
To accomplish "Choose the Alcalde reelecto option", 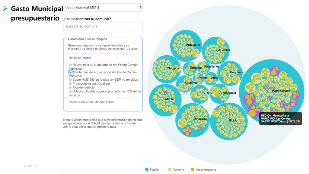I will [x=70, y=88].
